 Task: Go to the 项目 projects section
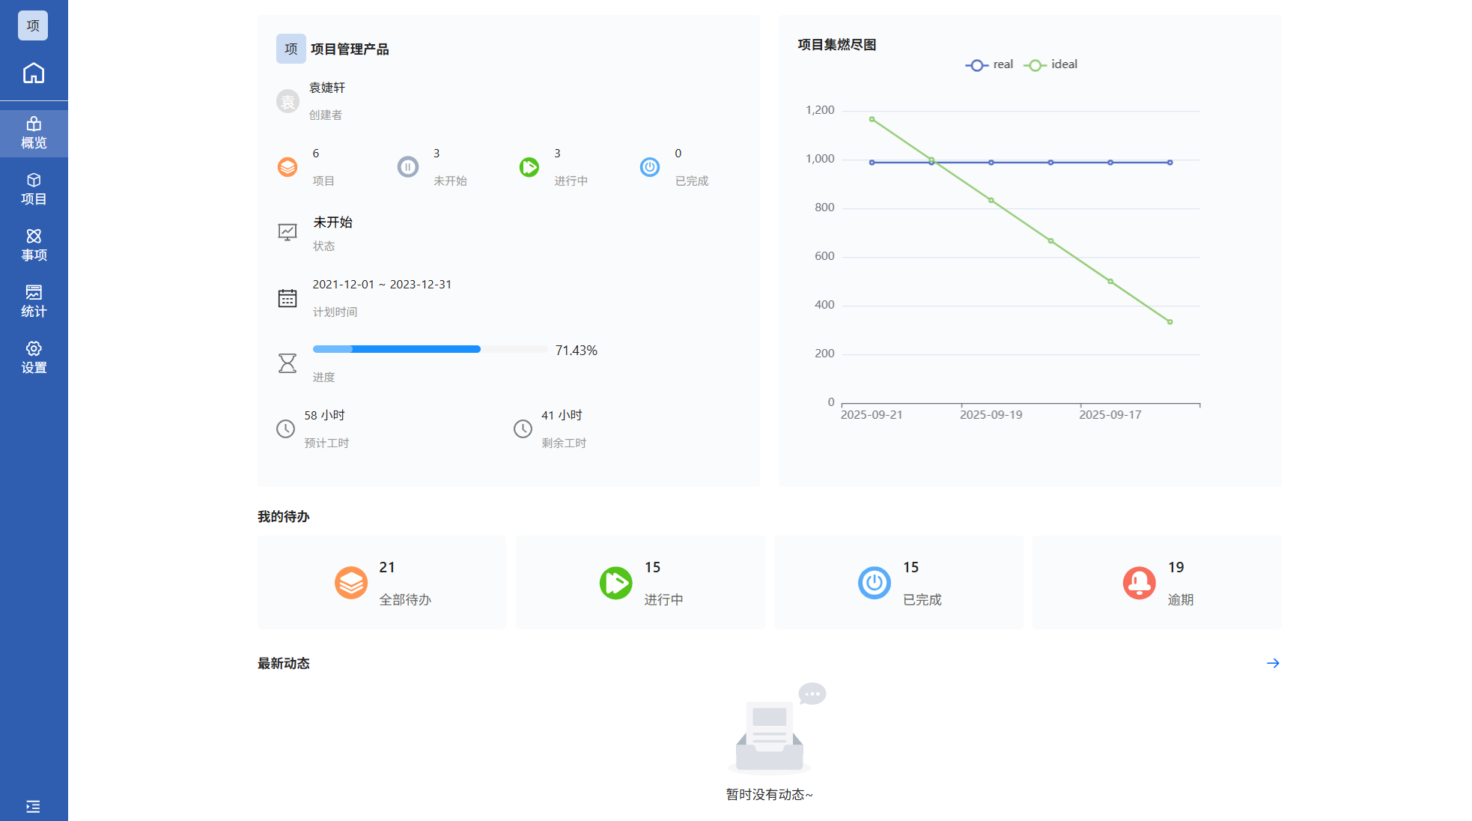pos(34,190)
